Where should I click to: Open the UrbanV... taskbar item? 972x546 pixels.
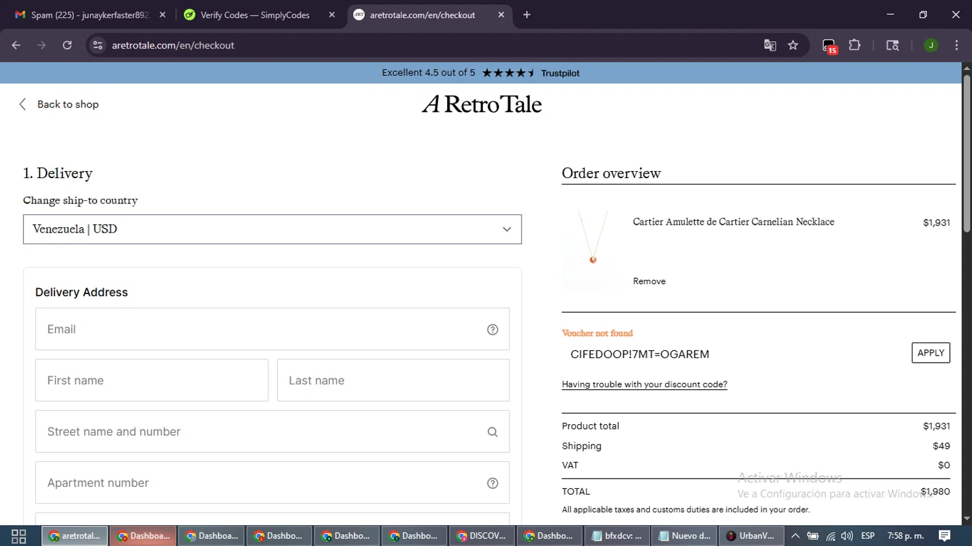[x=752, y=536]
